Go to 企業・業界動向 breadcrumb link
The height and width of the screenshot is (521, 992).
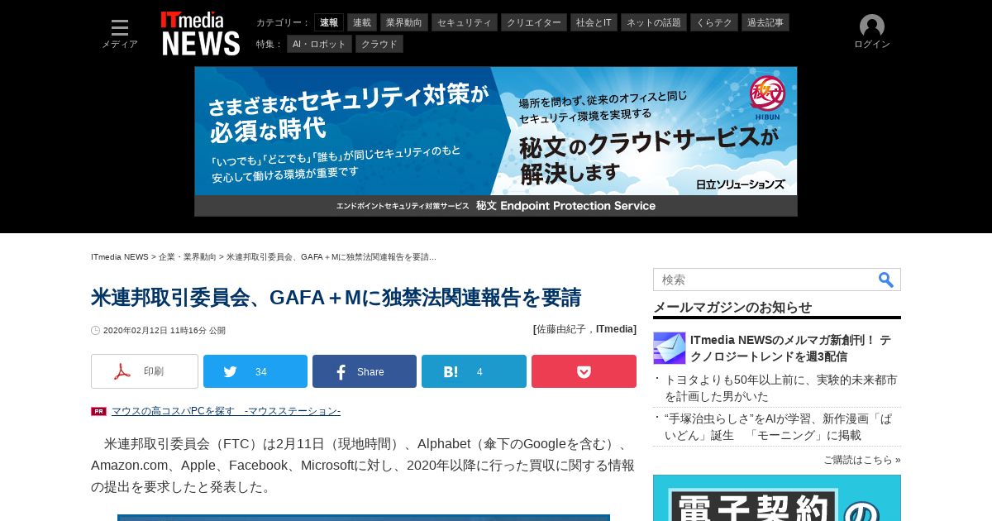[x=188, y=257]
